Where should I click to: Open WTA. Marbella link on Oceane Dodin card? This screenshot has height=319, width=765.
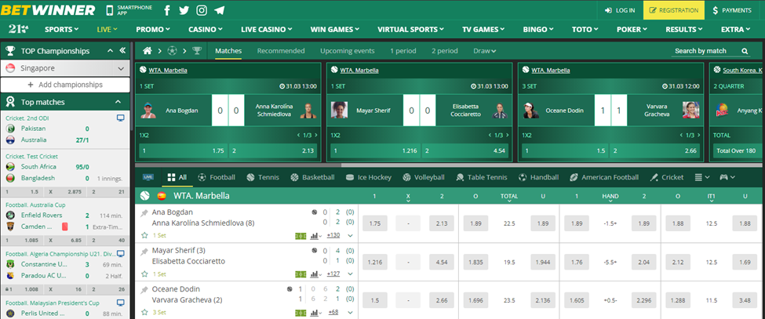coord(550,70)
